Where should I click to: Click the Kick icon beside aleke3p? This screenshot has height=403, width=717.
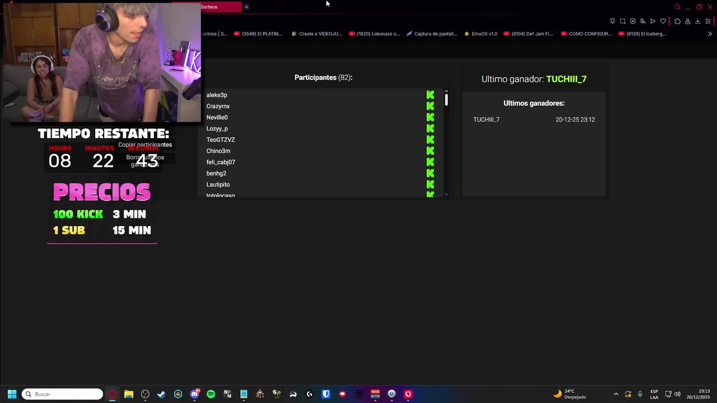430,95
